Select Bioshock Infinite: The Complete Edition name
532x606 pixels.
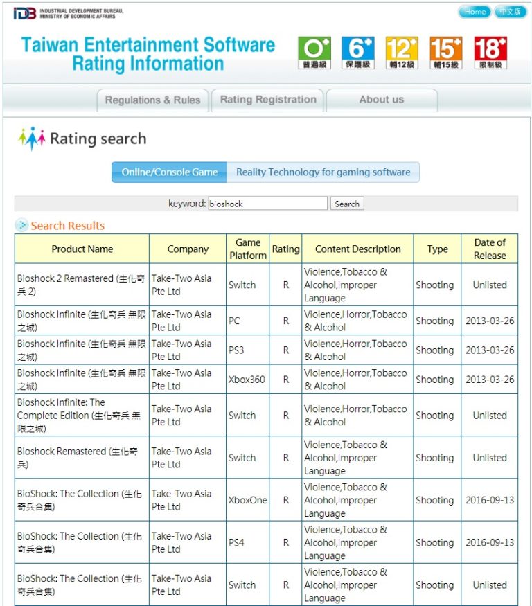79,416
